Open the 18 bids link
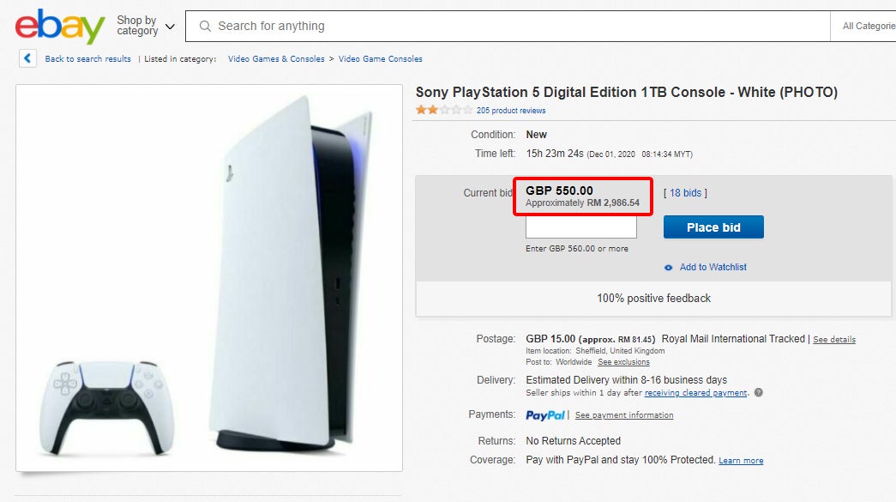This screenshot has width=896, height=502. point(685,193)
